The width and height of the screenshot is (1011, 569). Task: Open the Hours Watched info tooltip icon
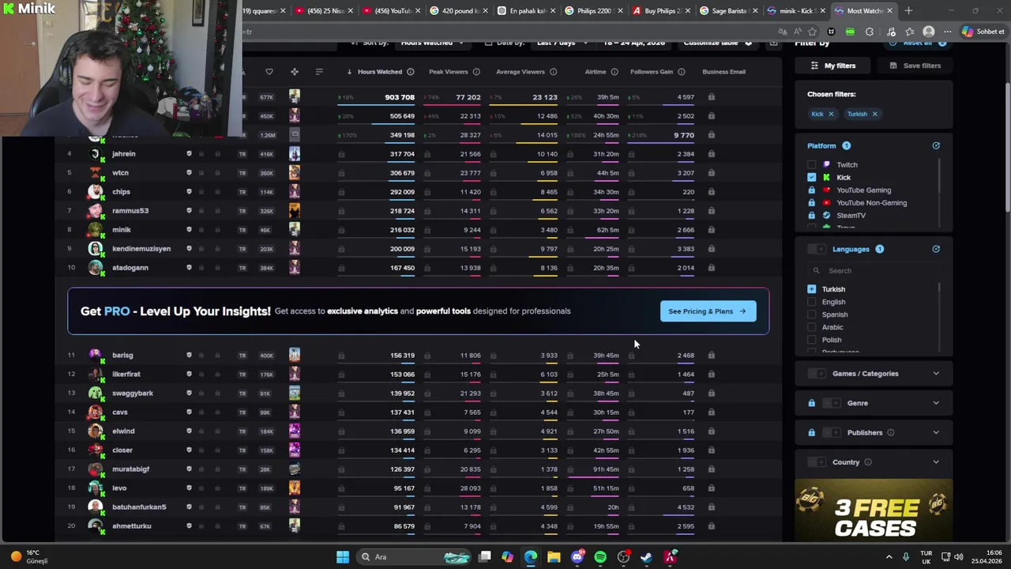click(x=411, y=72)
